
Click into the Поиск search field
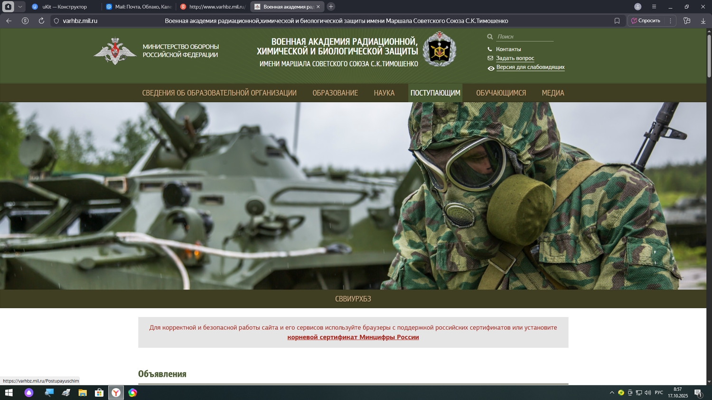[x=524, y=36]
